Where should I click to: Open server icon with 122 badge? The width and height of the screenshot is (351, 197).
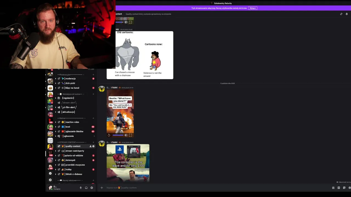50,121
